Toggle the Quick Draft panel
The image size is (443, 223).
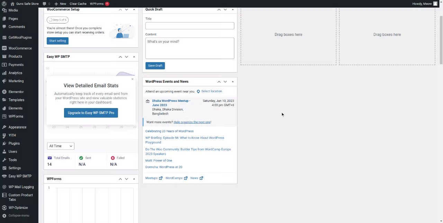(233, 9)
